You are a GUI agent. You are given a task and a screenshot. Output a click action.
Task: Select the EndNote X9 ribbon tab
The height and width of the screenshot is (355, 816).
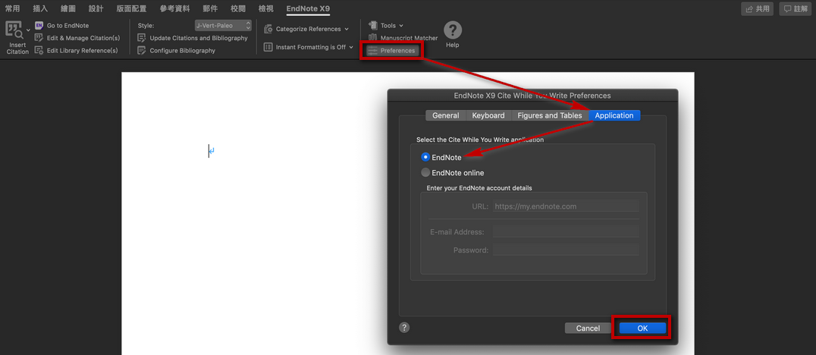tap(308, 8)
